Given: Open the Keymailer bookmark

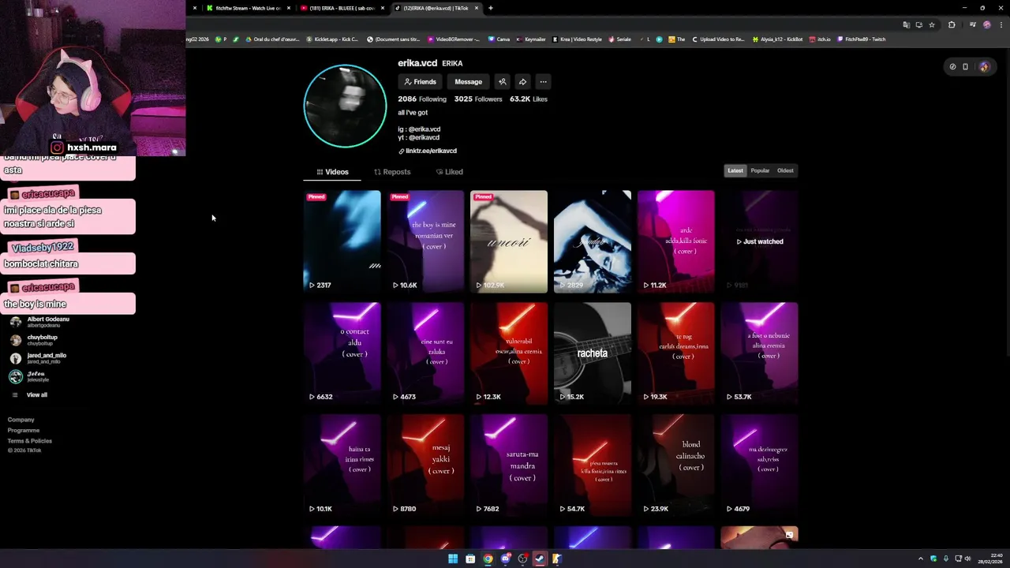Looking at the screenshot, I should [x=531, y=39].
